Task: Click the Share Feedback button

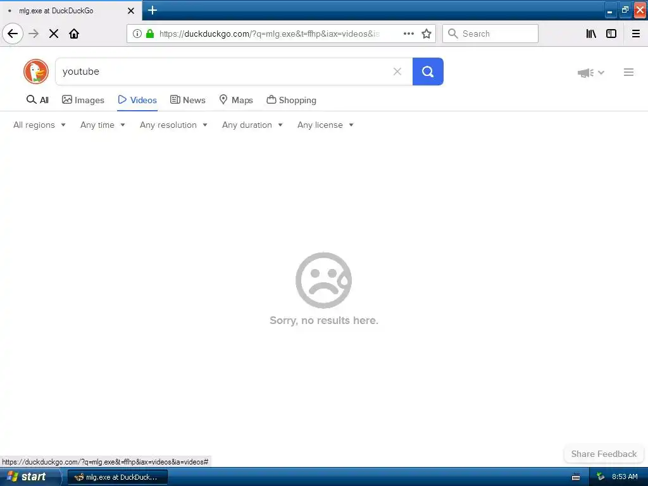Action: click(604, 454)
